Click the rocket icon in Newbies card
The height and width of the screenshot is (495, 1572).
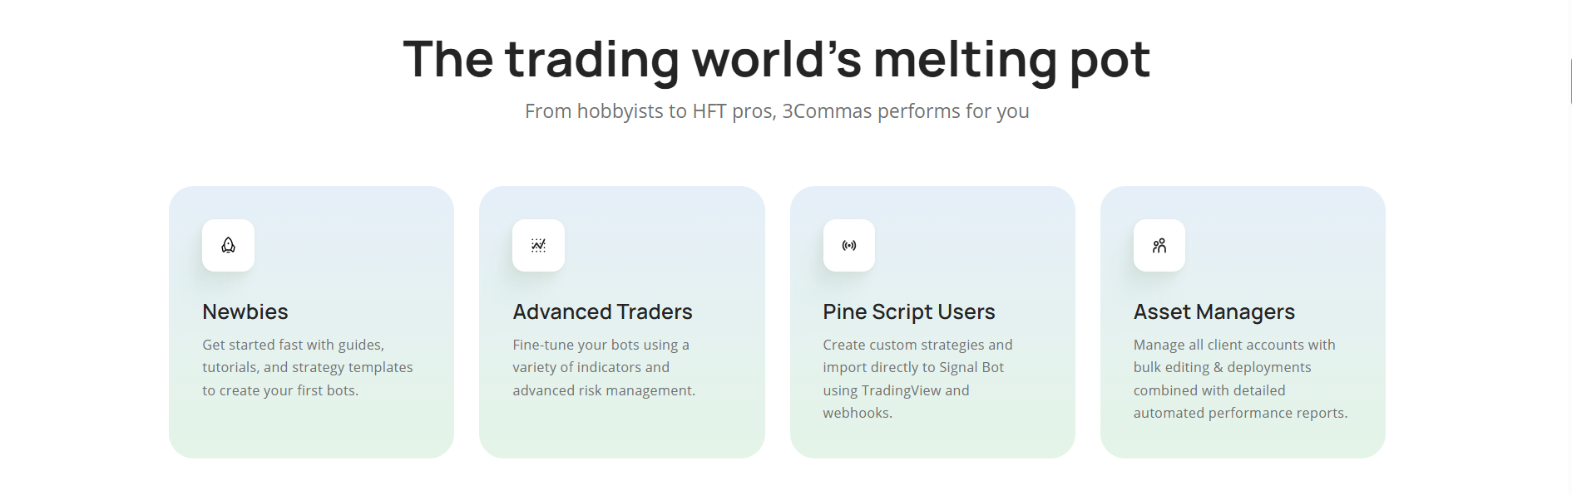click(228, 245)
